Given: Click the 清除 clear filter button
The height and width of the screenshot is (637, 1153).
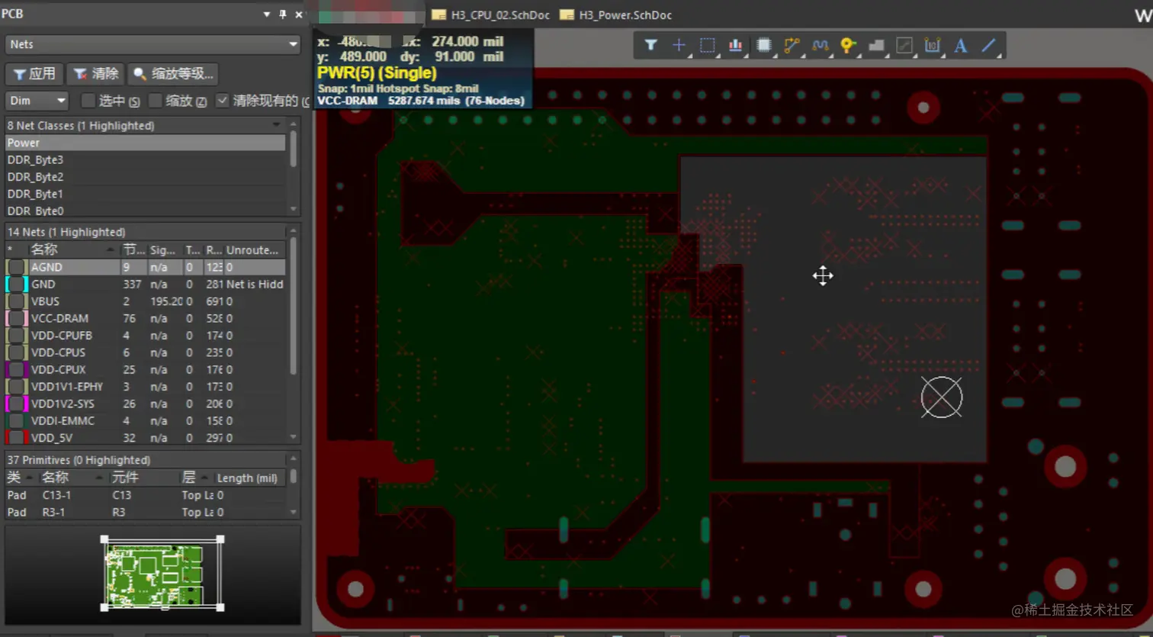Looking at the screenshot, I should tap(96, 73).
